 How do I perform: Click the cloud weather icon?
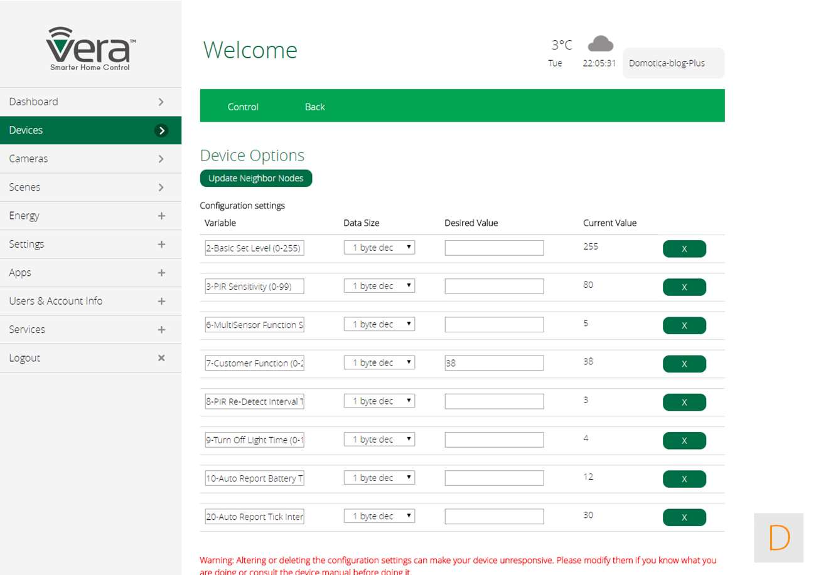(600, 44)
